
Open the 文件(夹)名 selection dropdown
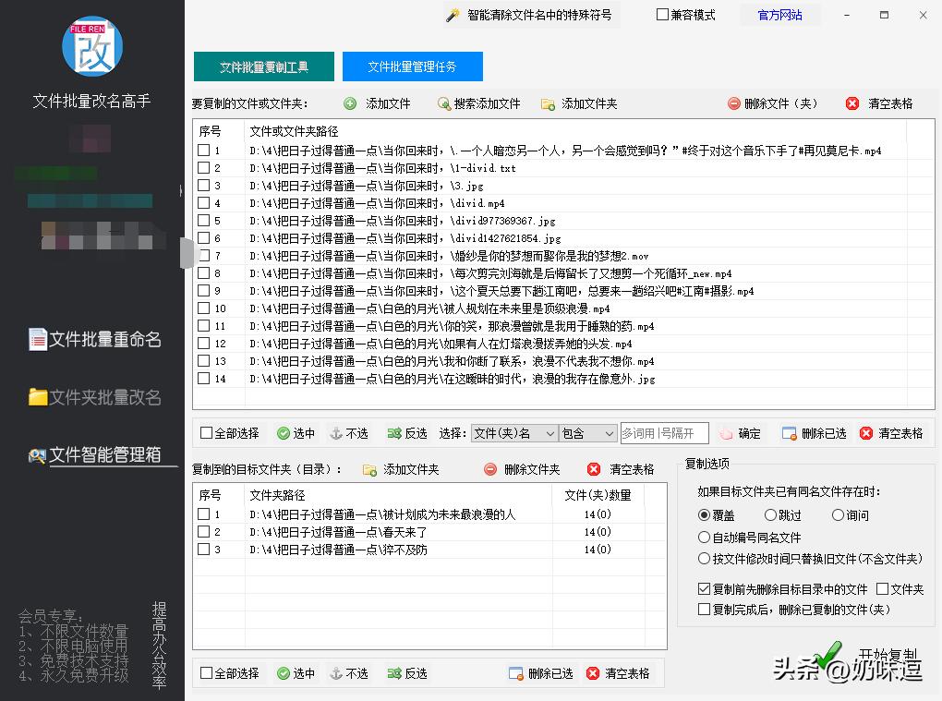513,433
